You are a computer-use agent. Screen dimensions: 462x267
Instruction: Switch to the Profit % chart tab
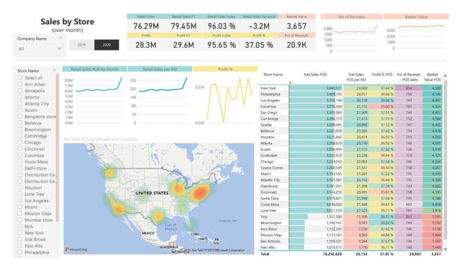click(225, 69)
